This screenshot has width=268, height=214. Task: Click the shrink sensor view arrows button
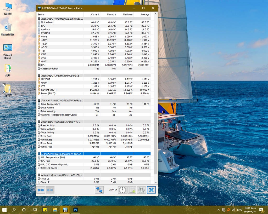coord(50,190)
